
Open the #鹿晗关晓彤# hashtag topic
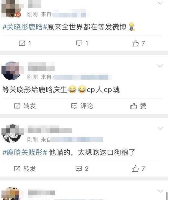tap(25, 152)
